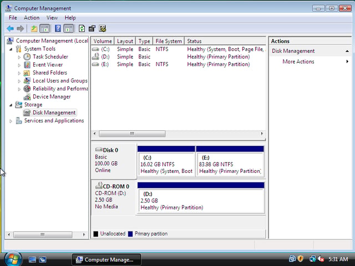Click the Computer Manage... taskbar button
Screen dimensions: 355x266
click(106, 260)
